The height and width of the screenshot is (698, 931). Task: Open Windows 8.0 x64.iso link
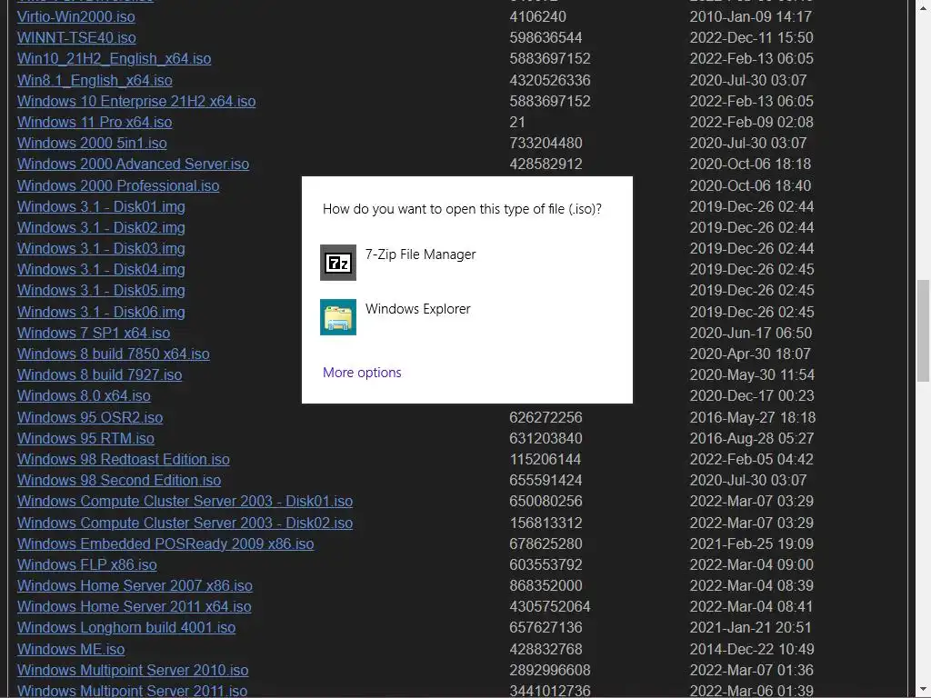pyautogui.click(x=84, y=395)
